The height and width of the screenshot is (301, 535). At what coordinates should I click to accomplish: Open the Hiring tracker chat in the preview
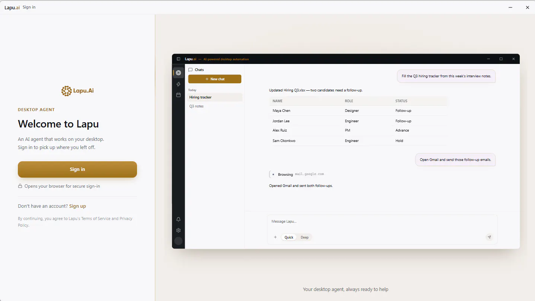(214, 97)
